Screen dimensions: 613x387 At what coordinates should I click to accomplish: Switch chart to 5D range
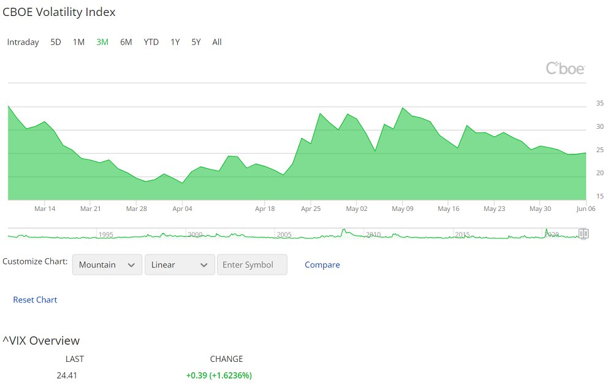coord(56,42)
